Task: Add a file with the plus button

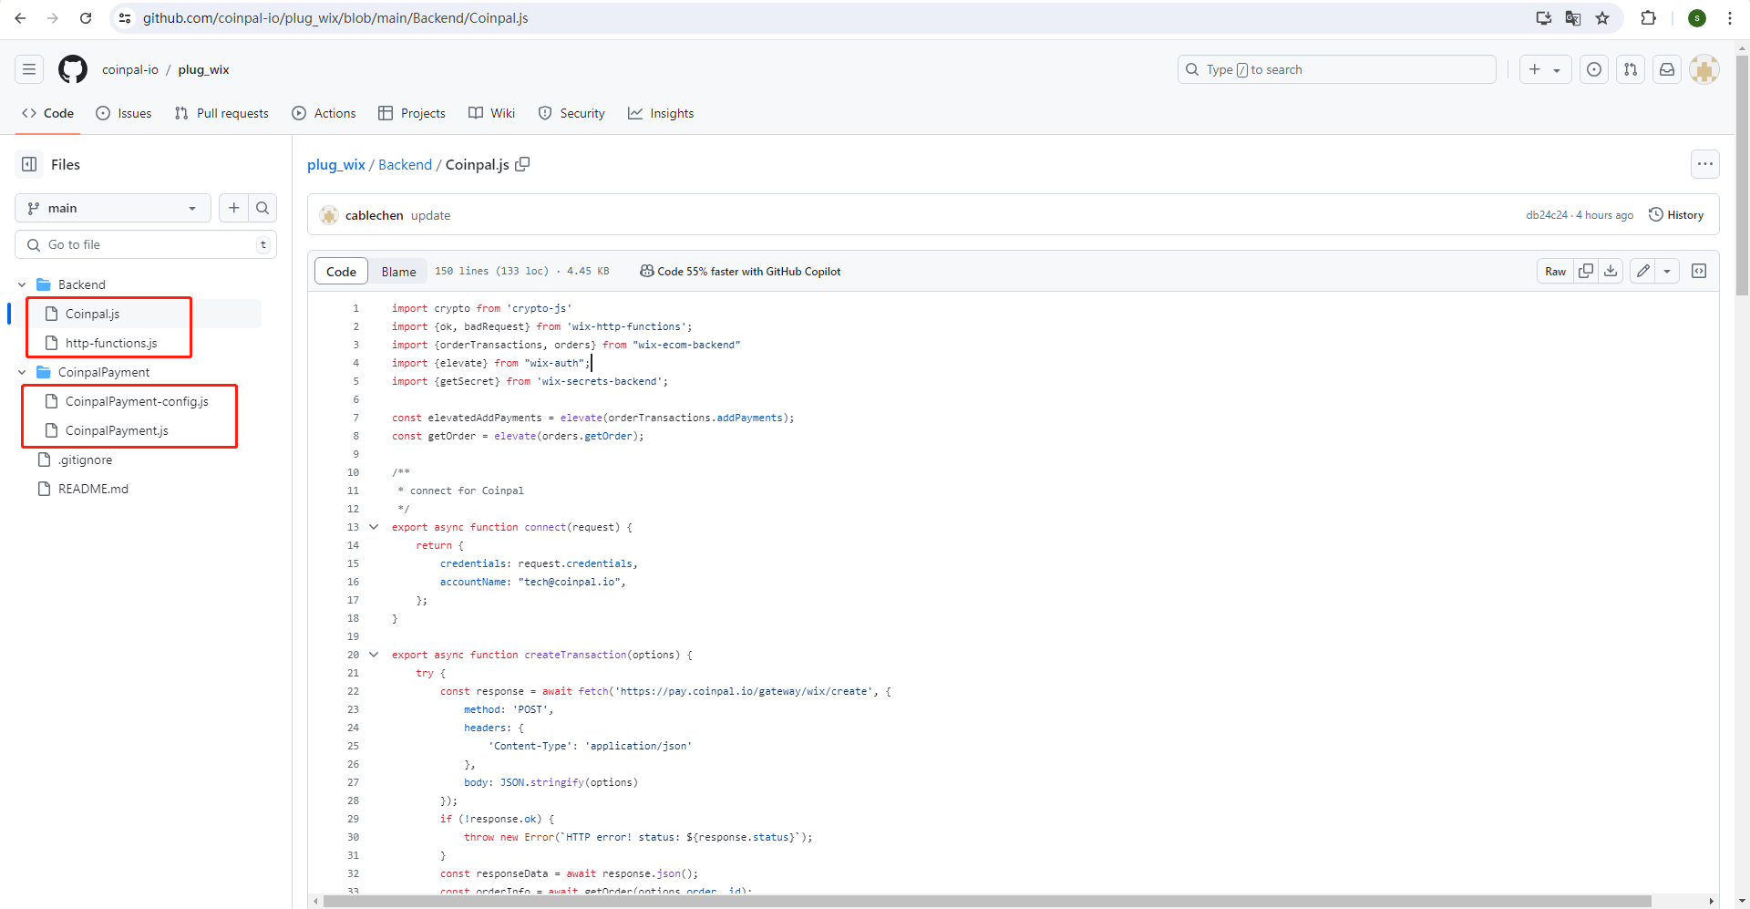Action: tap(234, 208)
